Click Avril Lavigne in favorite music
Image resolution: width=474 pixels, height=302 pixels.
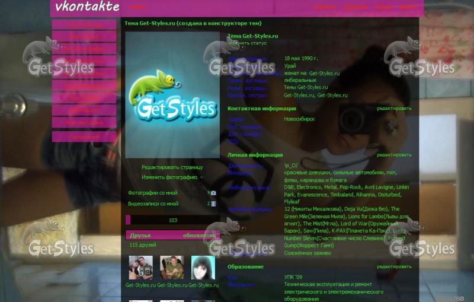379,187
